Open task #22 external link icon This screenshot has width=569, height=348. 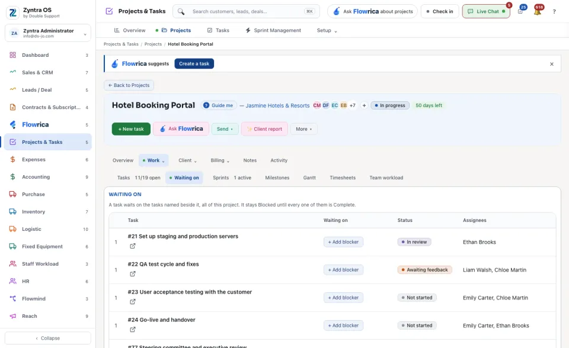(x=133, y=273)
